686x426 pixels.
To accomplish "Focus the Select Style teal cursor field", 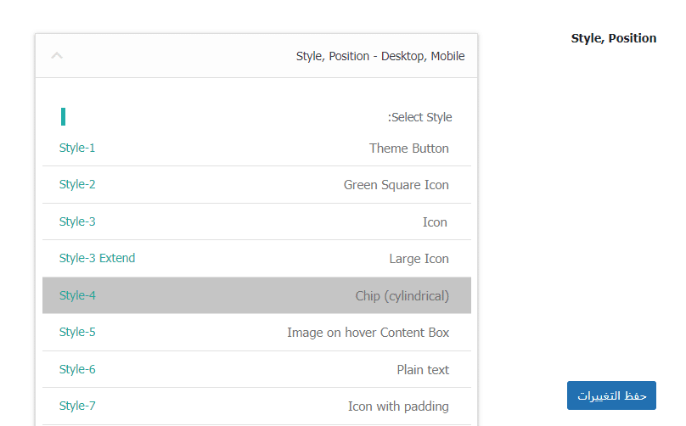I will [x=64, y=117].
